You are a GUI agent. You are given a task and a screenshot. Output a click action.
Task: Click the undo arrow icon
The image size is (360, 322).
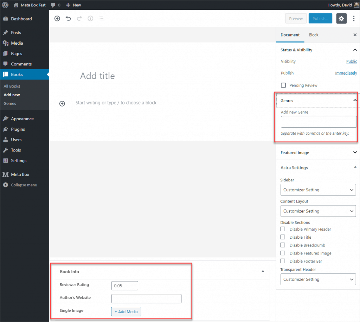click(68, 19)
